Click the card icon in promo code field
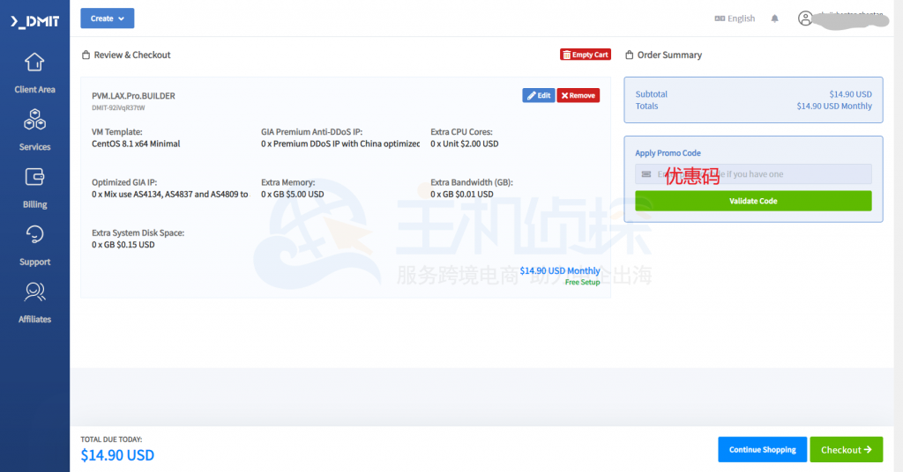 click(646, 174)
